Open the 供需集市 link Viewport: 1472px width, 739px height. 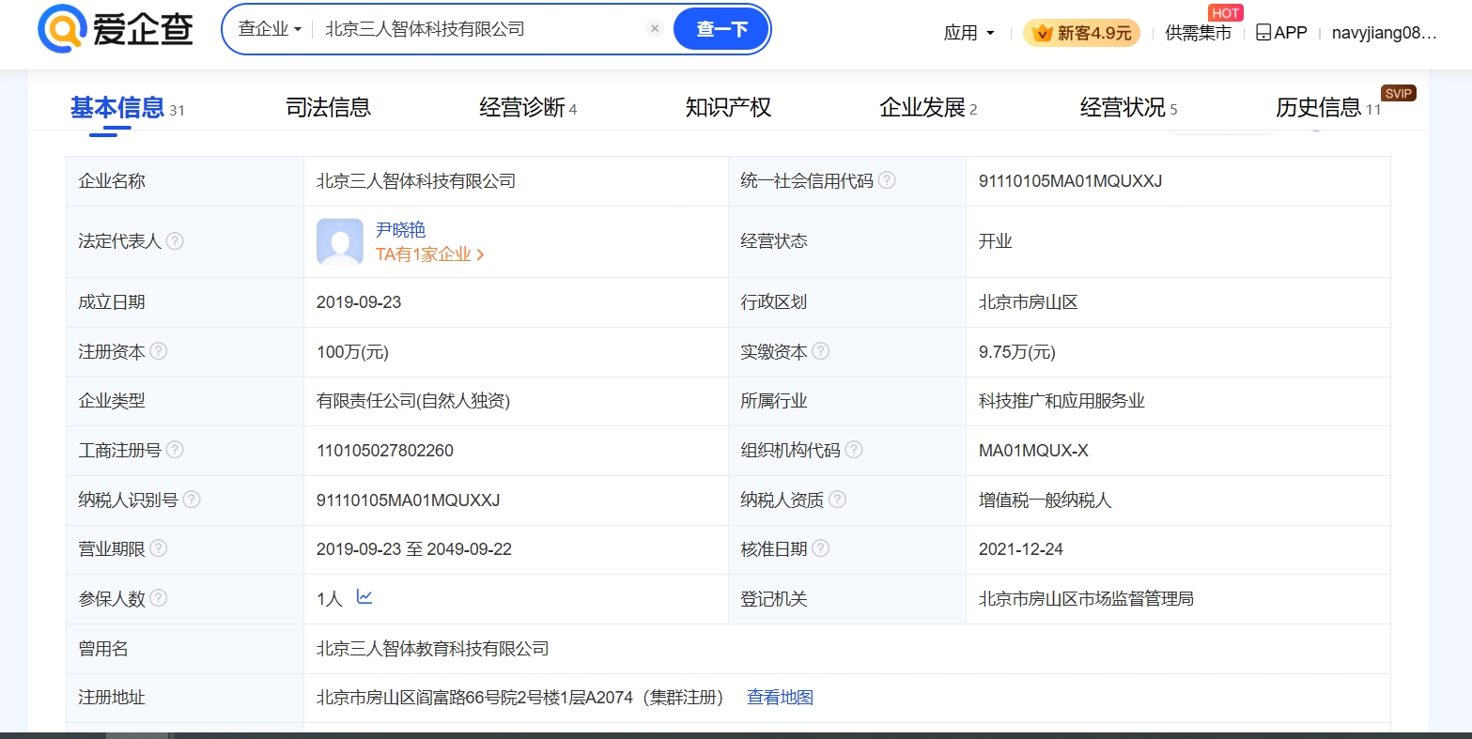(1198, 33)
